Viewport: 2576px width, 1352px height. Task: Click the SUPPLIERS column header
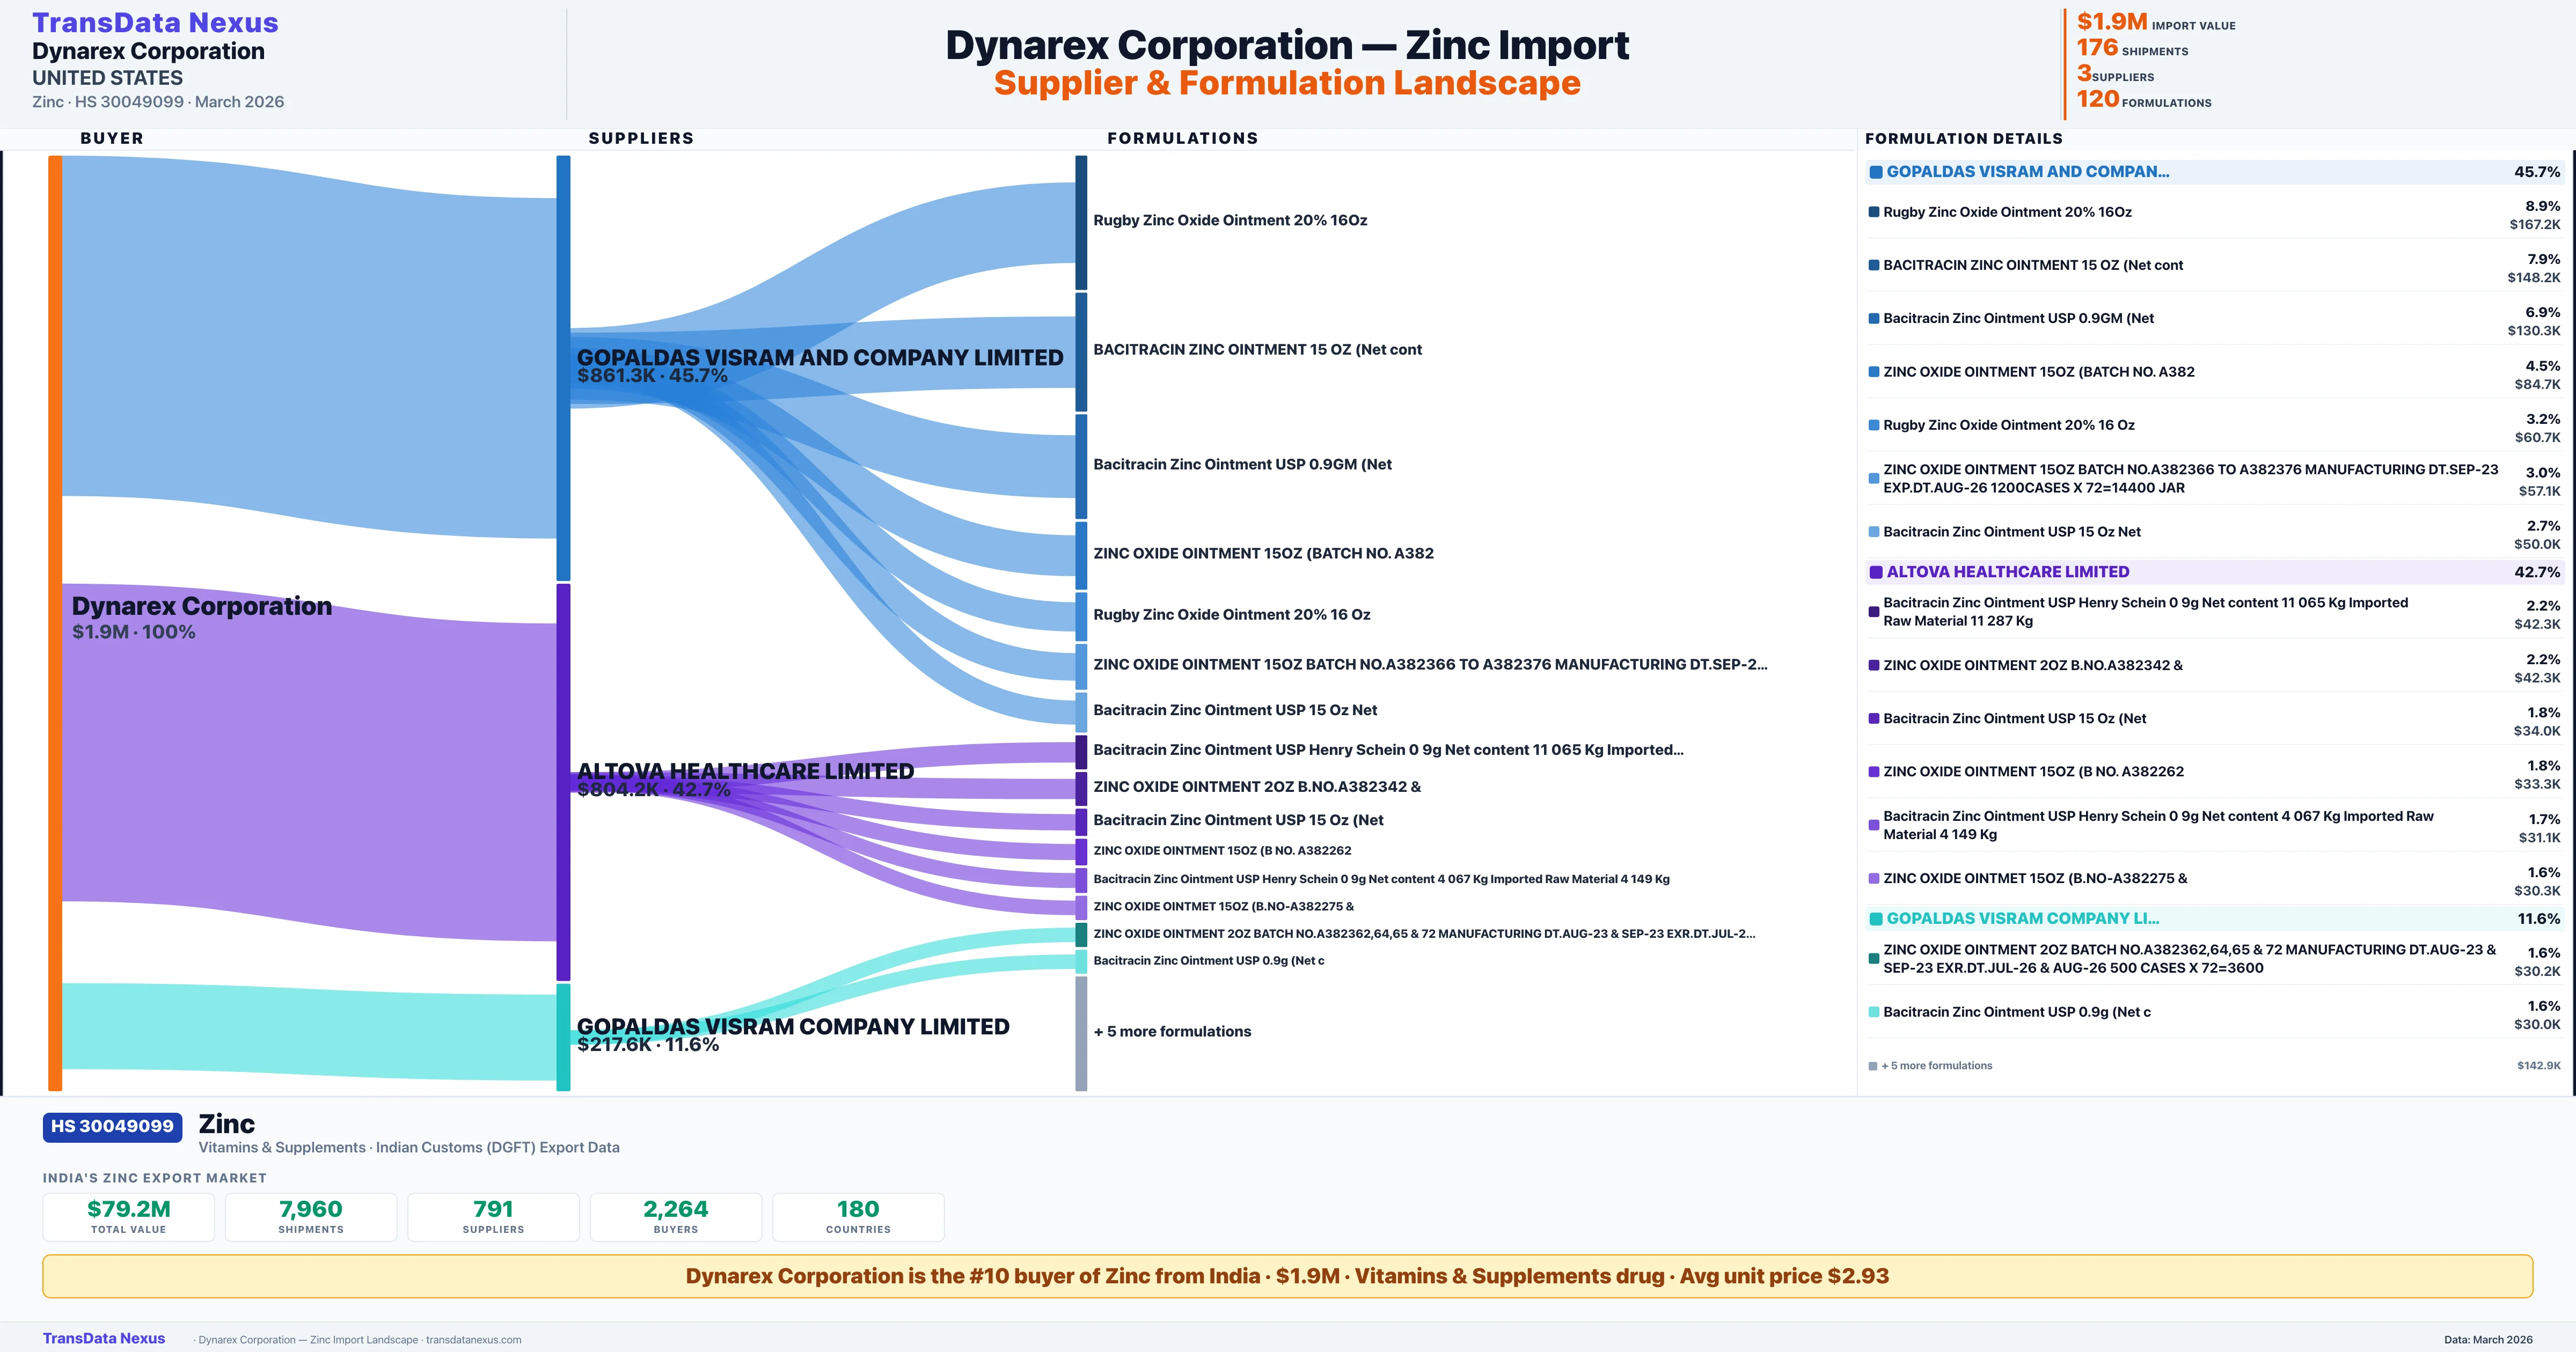point(641,138)
